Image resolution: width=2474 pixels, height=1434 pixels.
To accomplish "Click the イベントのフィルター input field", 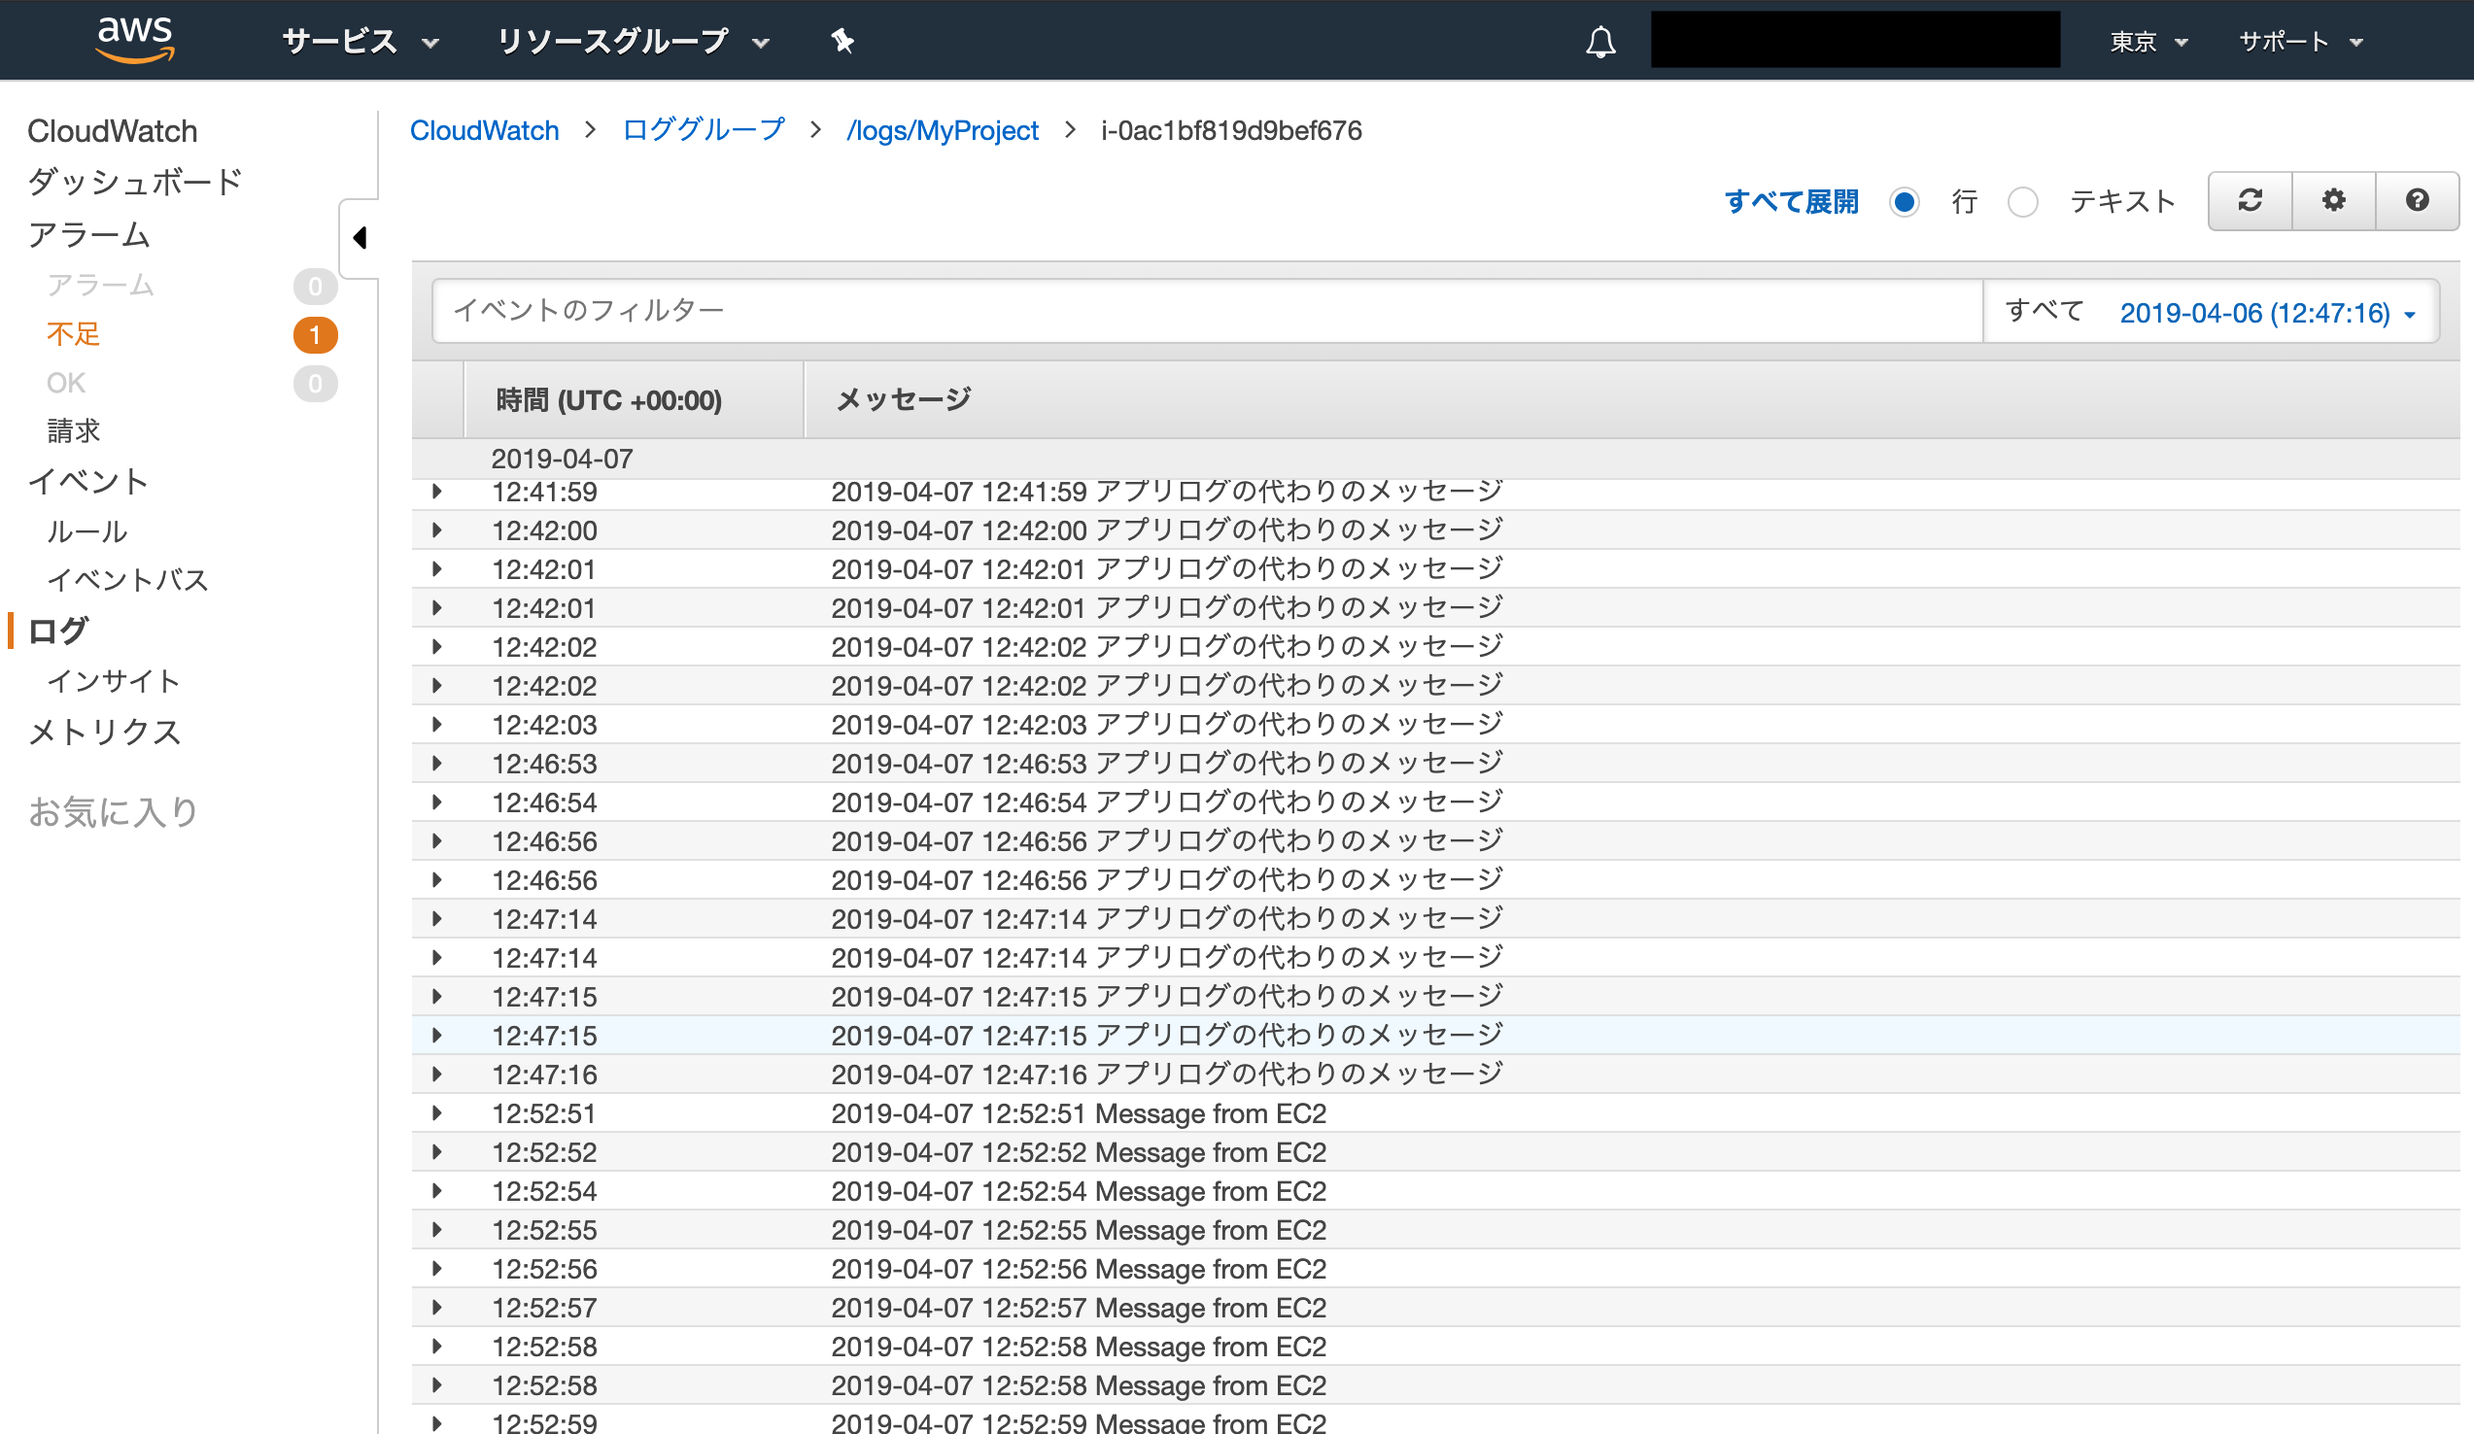I will pyautogui.click(x=1207, y=311).
